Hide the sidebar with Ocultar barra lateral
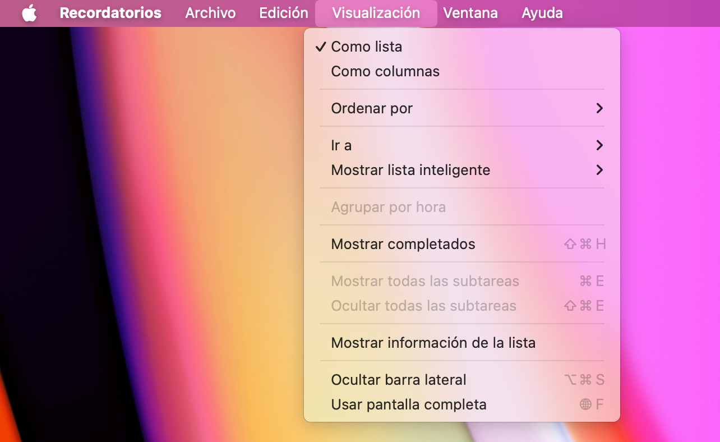The height and width of the screenshot is (442, 720). pos(399,380)
